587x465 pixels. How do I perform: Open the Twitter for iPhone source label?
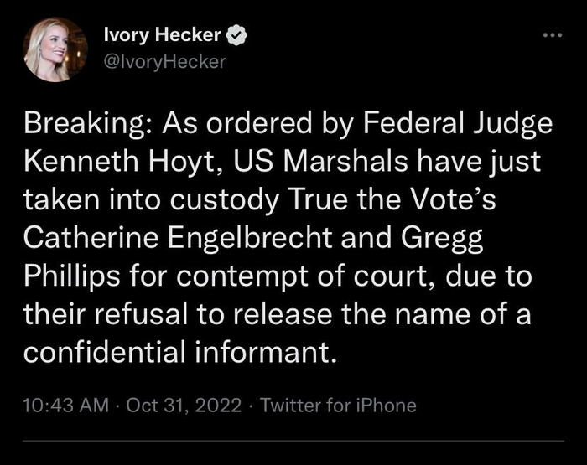338,406
